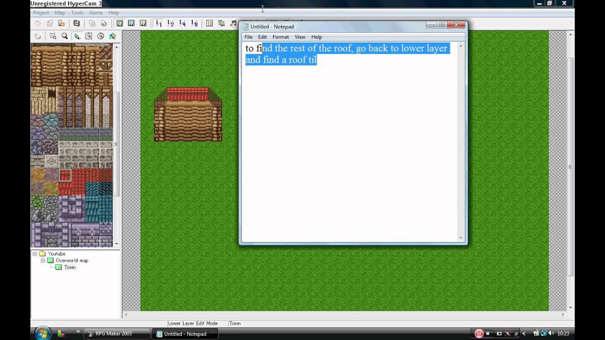Pick the selected red roof tile in palette
Image resolution: width=605 pixels, height=340 pixels.
65,175
